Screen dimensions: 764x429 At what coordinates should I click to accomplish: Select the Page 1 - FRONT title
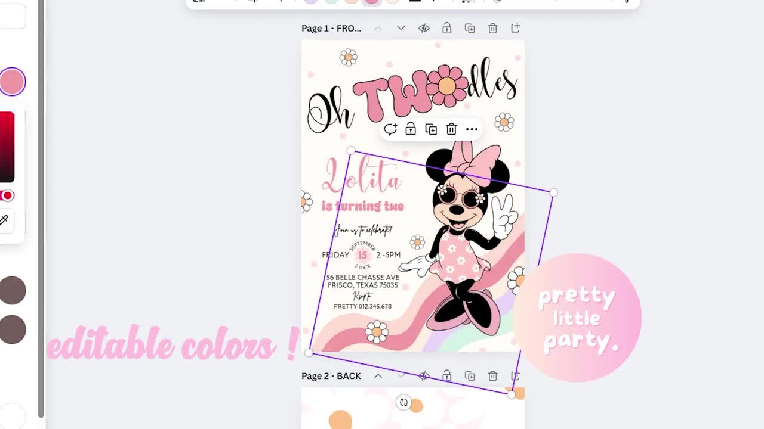(331, 27)
